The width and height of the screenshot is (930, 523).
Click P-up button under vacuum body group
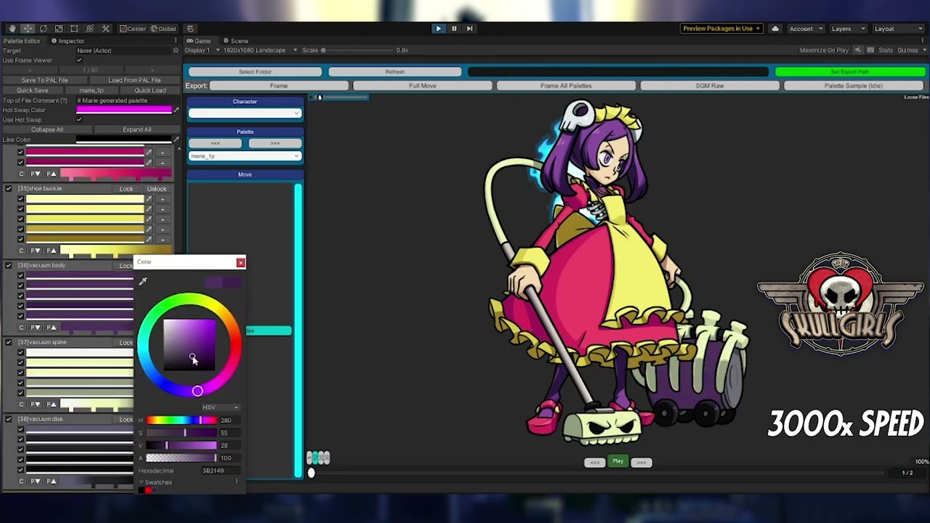[51, 328]
